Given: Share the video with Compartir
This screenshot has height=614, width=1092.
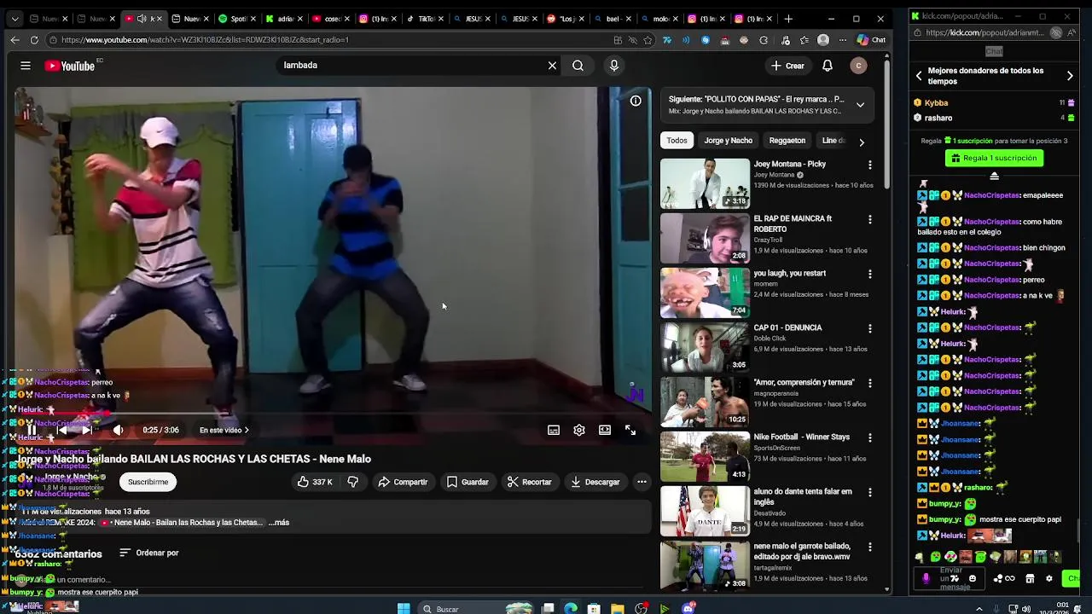Looking at the screenshot, I should tap(403, 482).
